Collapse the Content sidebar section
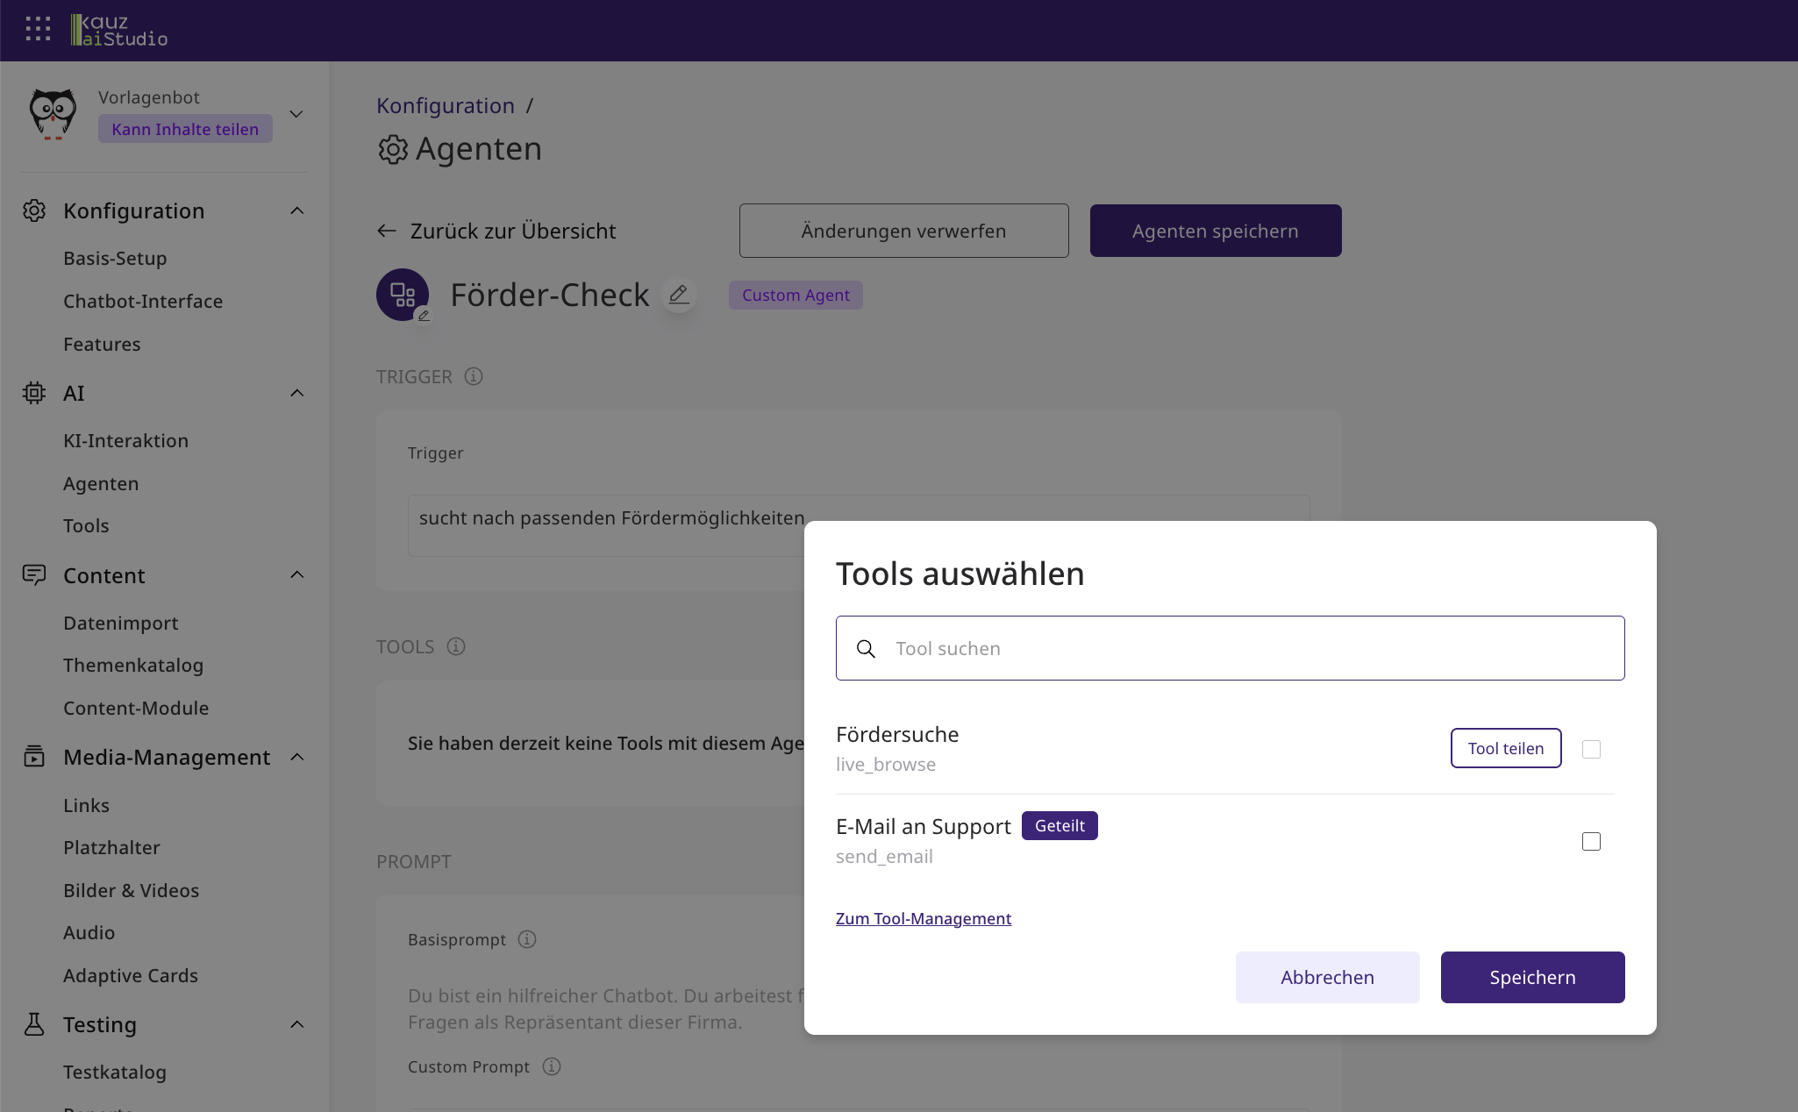 [x=297, y=575]
